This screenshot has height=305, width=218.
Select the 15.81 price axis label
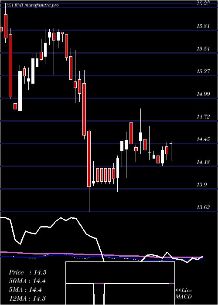pyautogui.click(x=203, y=26)
